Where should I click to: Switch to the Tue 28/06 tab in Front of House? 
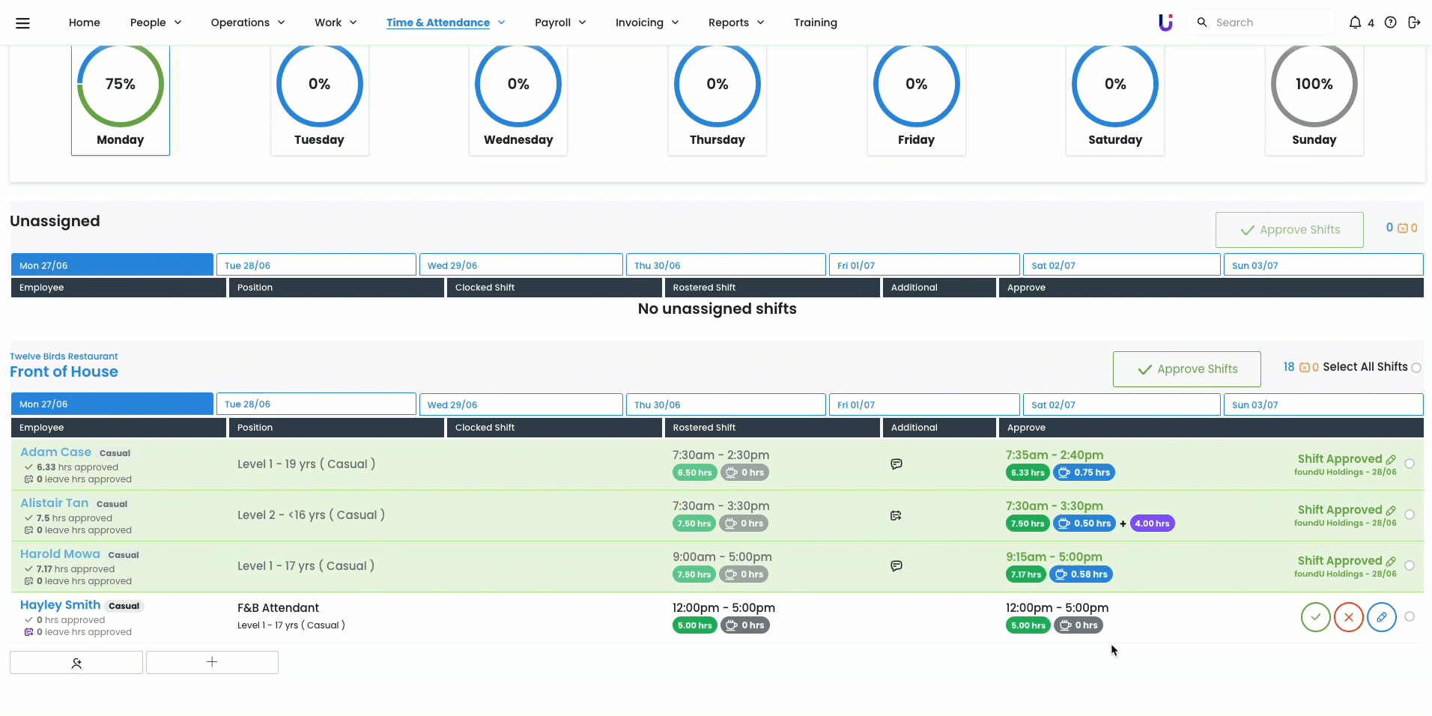[x=315, y=404]
